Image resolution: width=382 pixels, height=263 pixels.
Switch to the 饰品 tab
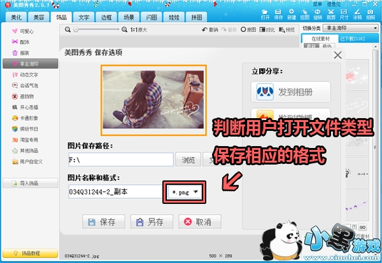61,17
